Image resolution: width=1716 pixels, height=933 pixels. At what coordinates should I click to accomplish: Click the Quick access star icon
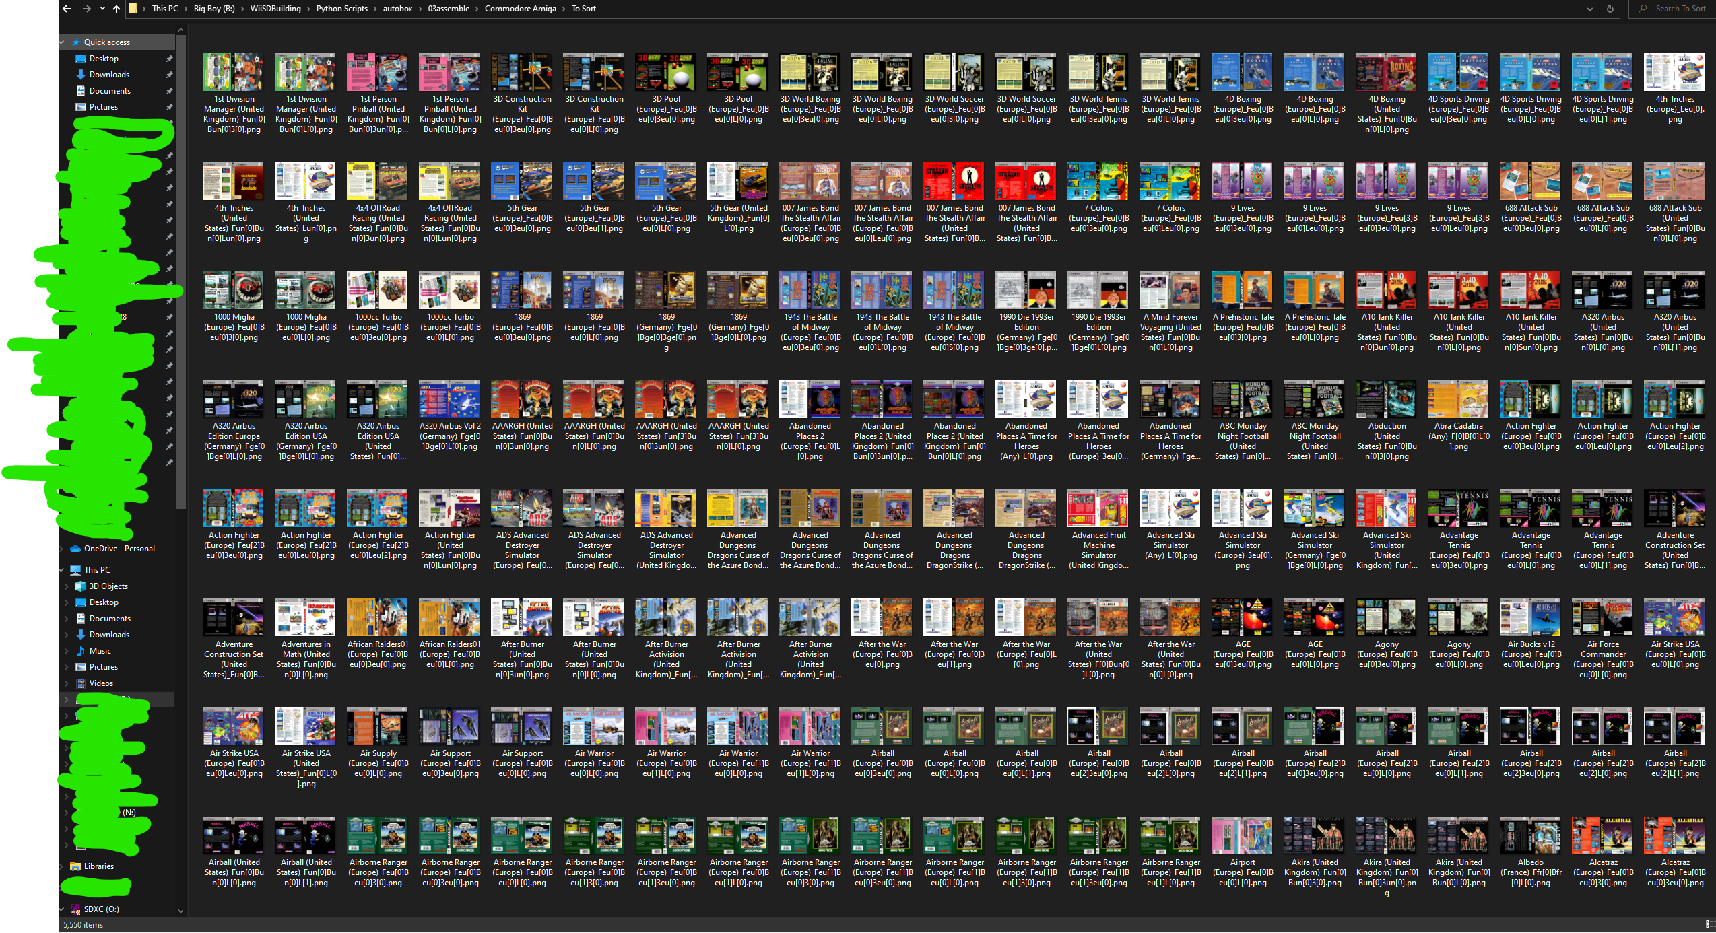tap(76, 42)
